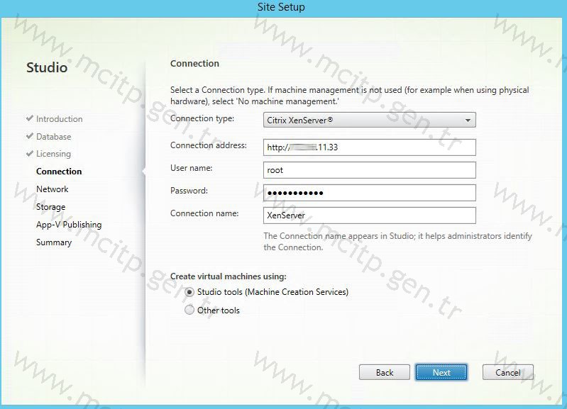The width and height of the screenshot is (567, 409).
Task: Select the Summary step in sidebar
Action: 54,242
